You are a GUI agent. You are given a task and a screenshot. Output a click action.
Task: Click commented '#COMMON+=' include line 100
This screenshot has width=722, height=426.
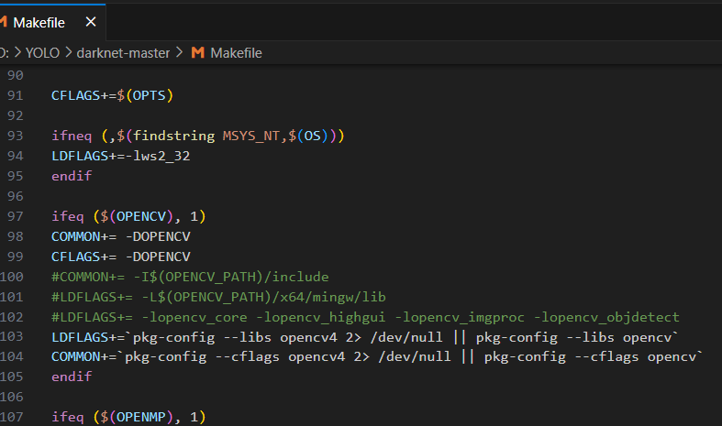coord(190,277)
